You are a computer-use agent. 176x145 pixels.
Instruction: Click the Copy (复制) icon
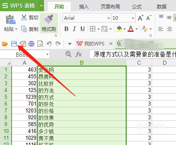click(24, 29)
